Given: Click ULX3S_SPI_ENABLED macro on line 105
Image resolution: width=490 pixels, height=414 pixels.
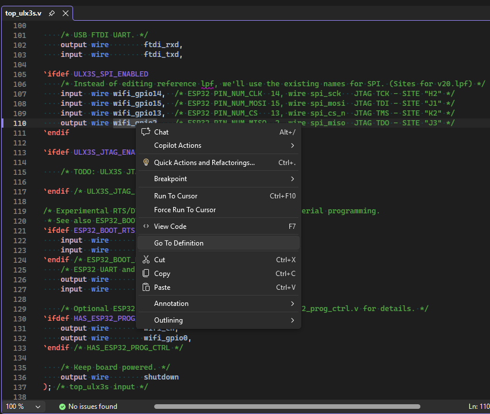Looking at the screenshot, I should pyautogui.click(x=111, y=74).
